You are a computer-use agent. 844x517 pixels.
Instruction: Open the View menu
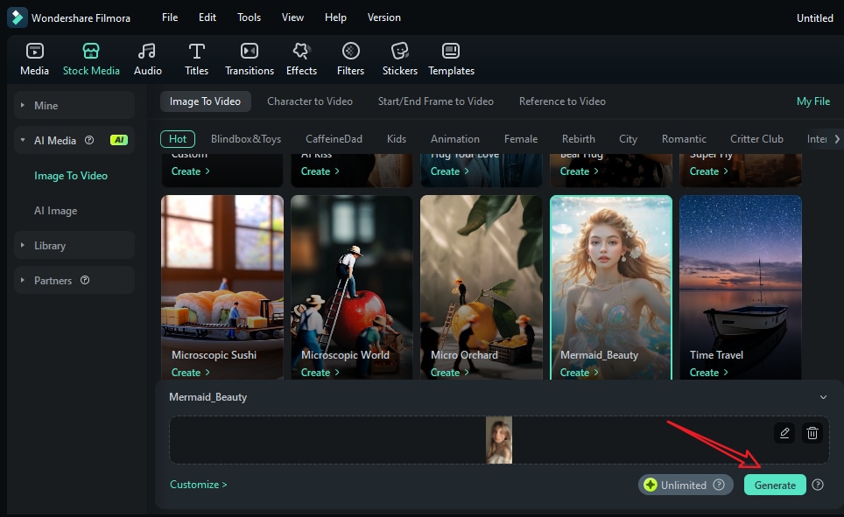click(x=292, y=17)
